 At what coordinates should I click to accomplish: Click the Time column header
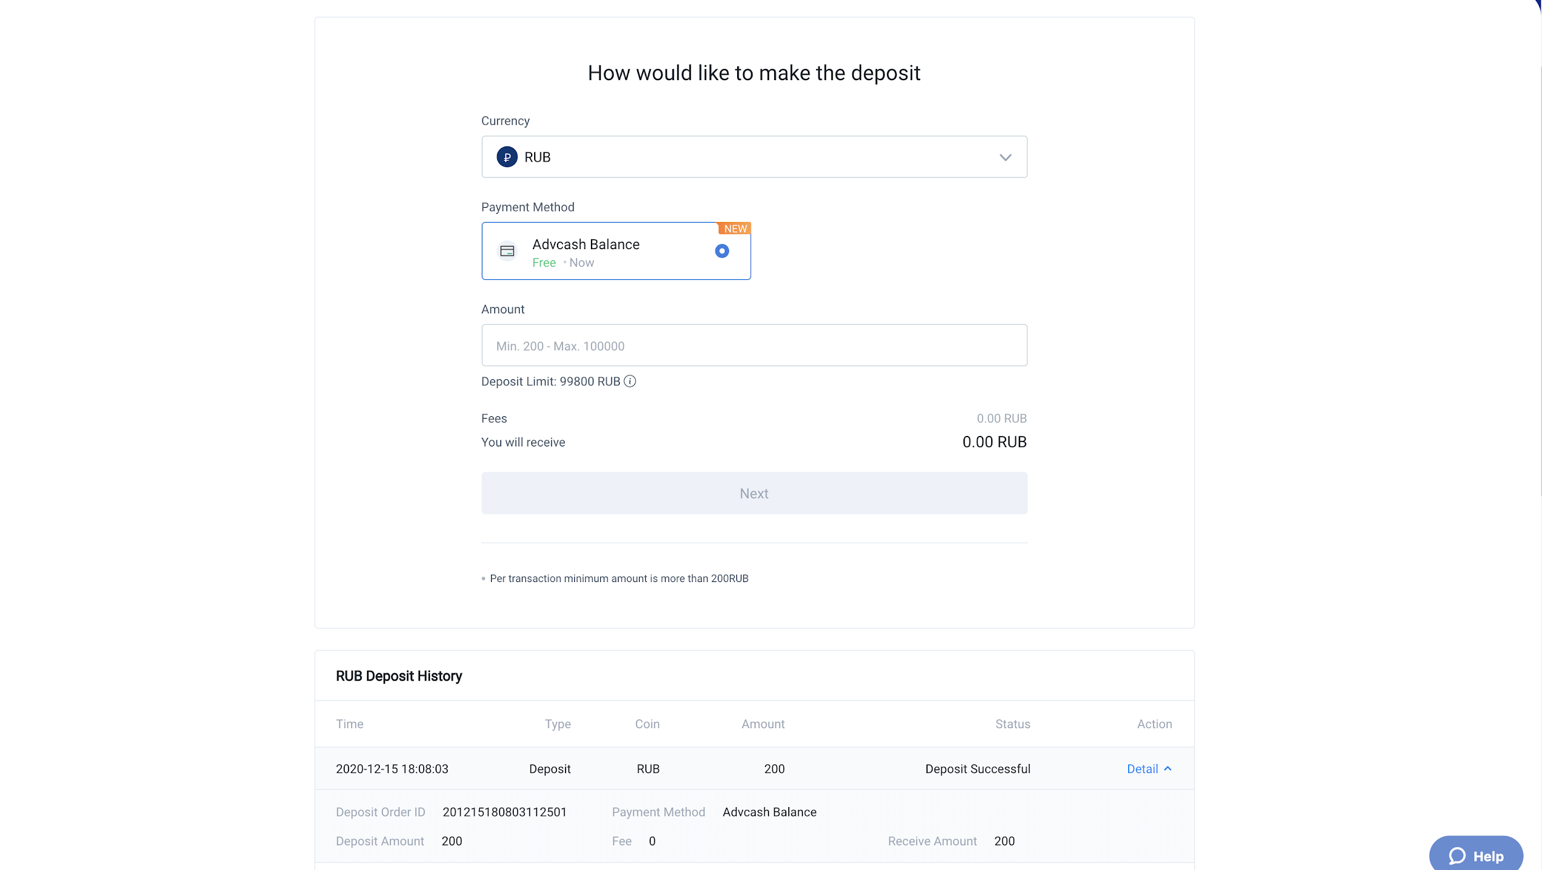350,724
